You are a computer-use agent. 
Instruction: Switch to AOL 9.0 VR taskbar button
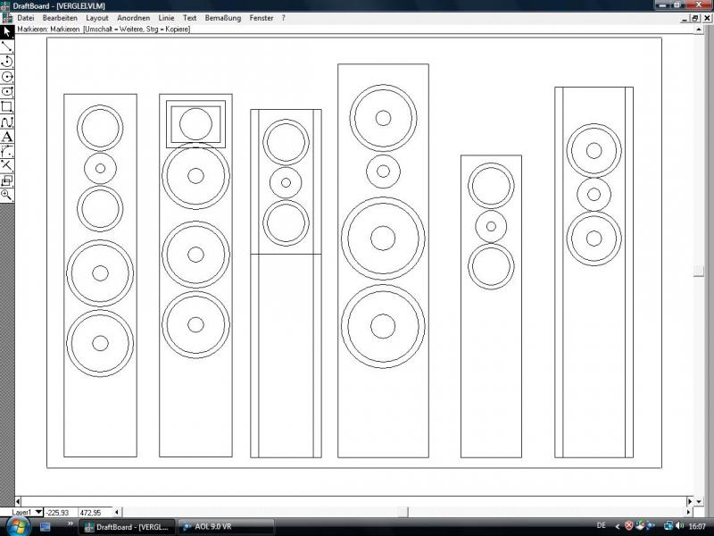(x=227, y=527)
